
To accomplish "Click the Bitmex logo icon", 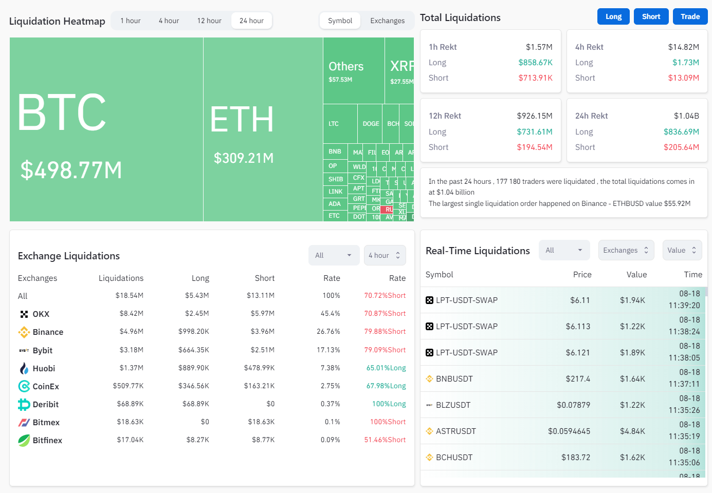I will coord(24,423).
